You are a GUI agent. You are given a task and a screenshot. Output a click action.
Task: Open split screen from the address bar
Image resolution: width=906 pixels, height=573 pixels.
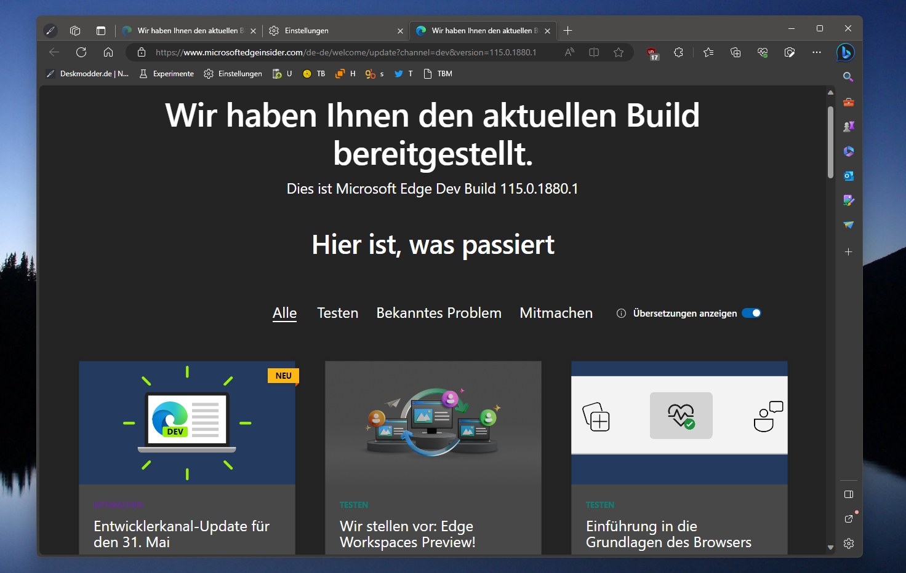click(x=594, y=52)
